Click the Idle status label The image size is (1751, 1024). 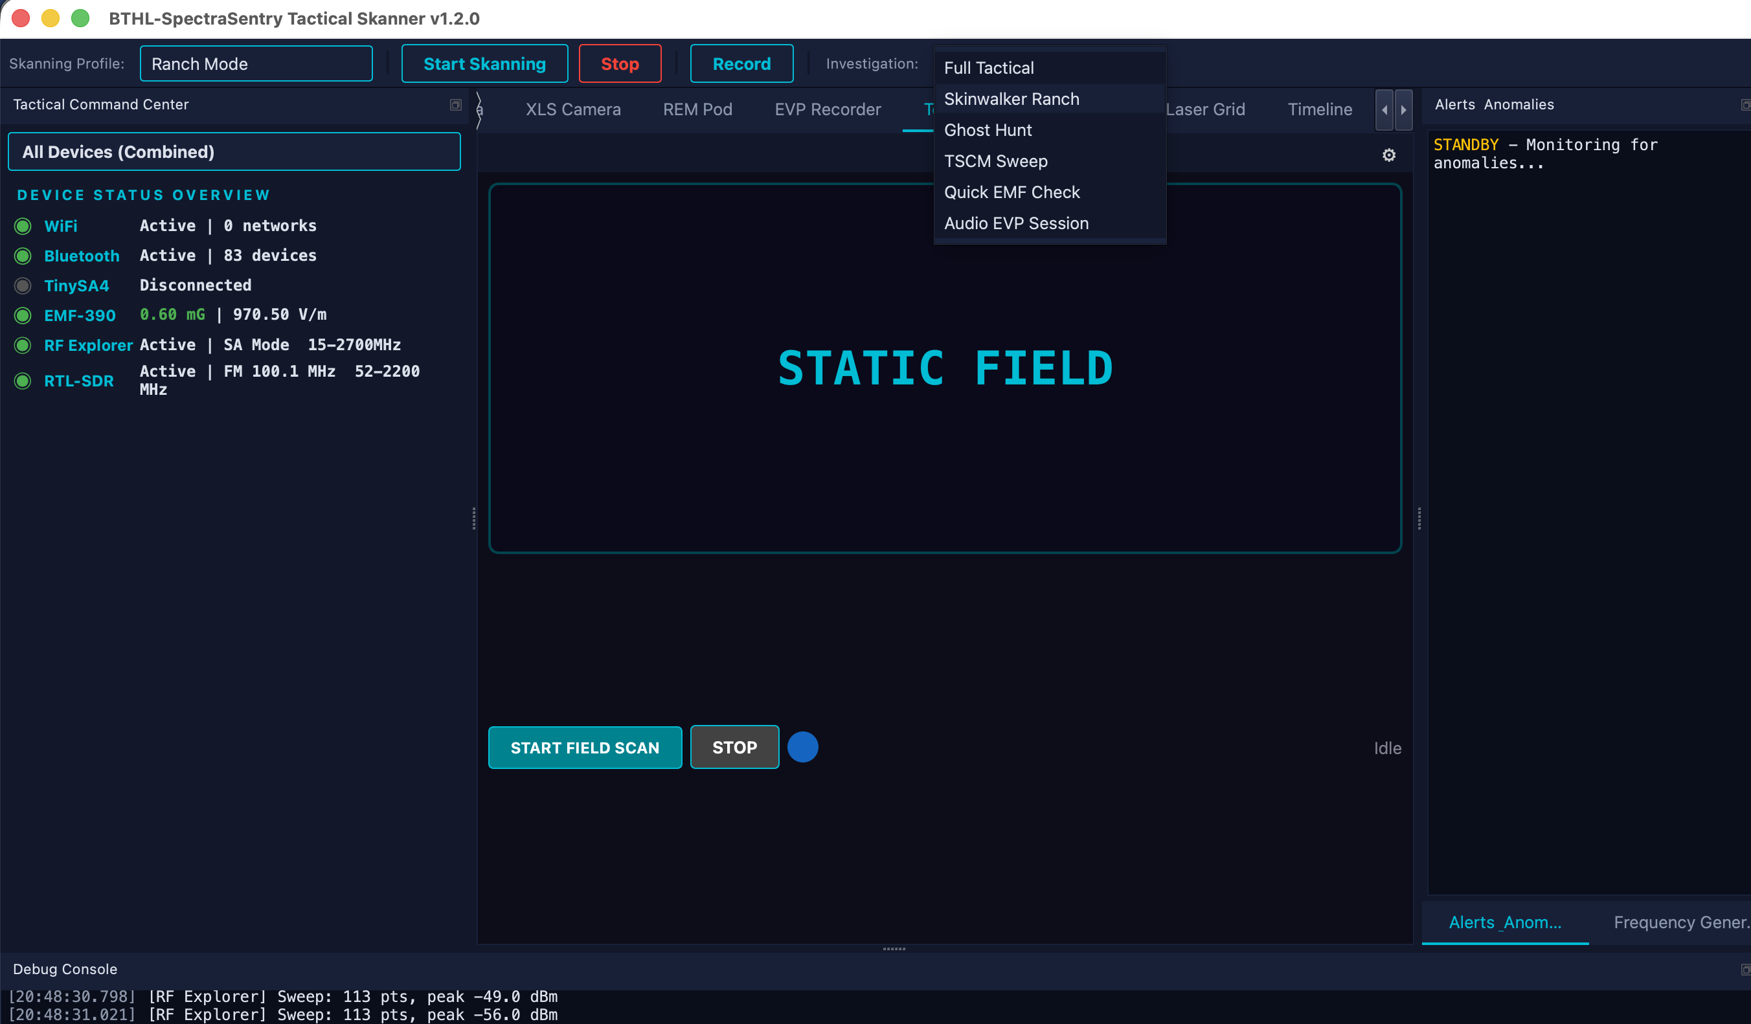(x=1387, y=748)
